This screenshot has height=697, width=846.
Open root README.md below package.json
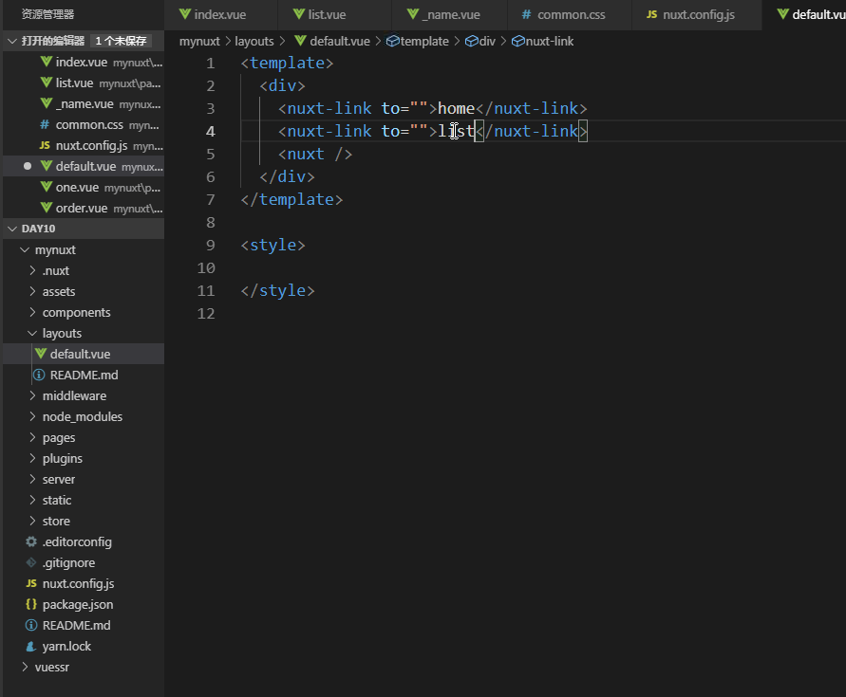click(84, 625)
